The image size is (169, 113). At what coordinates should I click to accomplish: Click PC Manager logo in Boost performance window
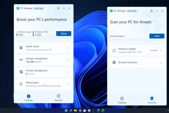tap(18, 8)
